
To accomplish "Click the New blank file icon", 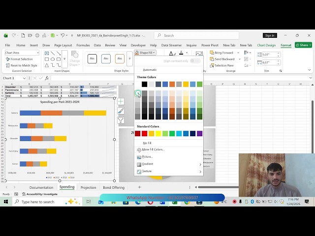I will [23, 35].
